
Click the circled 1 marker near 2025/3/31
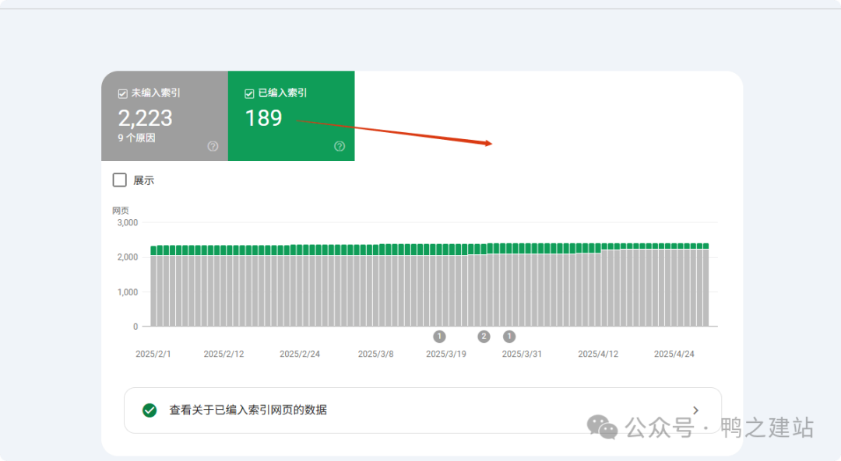pos(509,337)
